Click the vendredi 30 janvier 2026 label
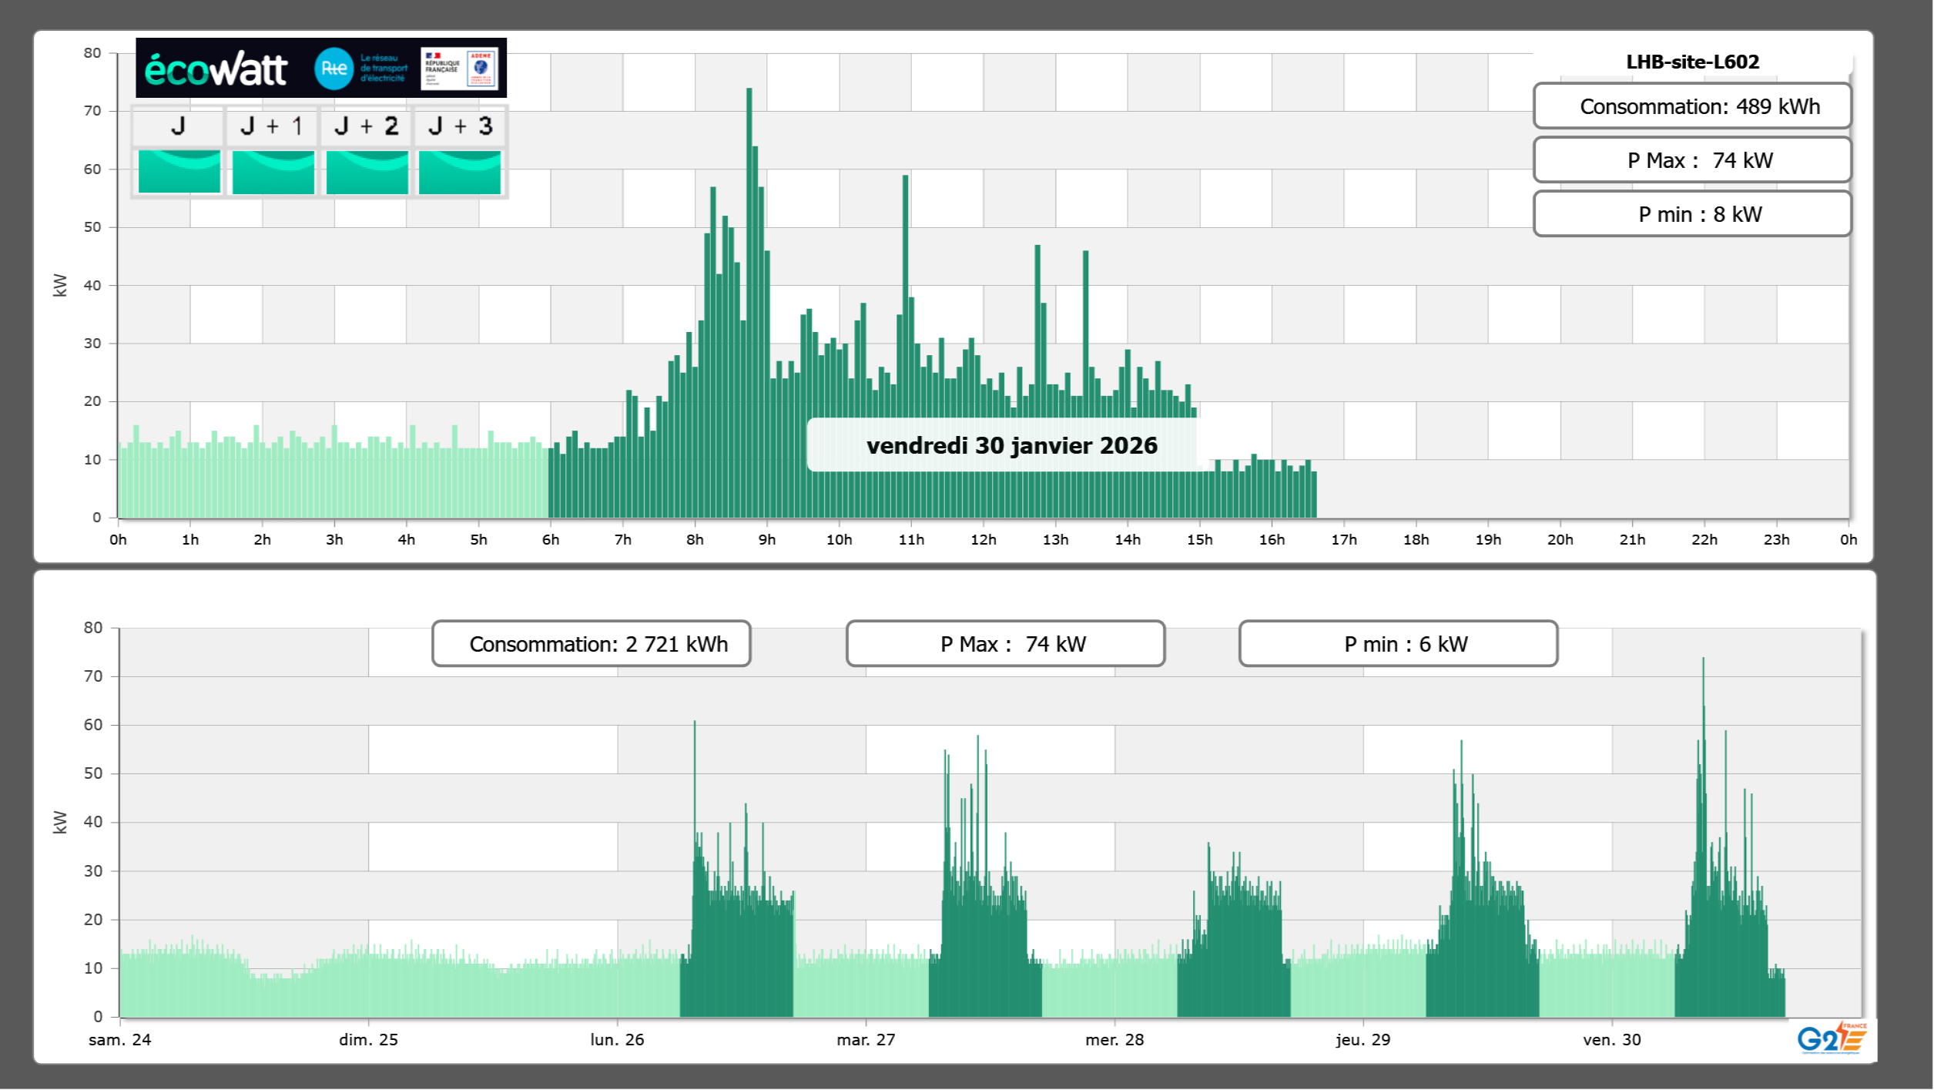 (1011, 445)
